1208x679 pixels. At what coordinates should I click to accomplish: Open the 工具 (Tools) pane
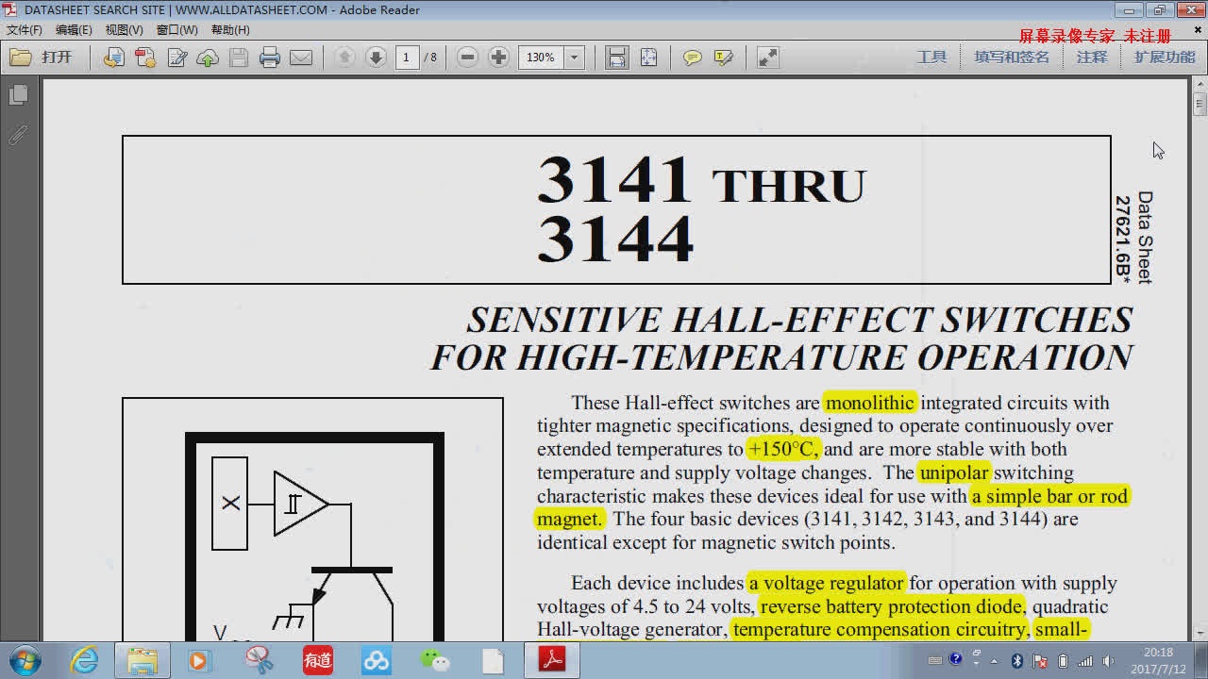(931, 57)
